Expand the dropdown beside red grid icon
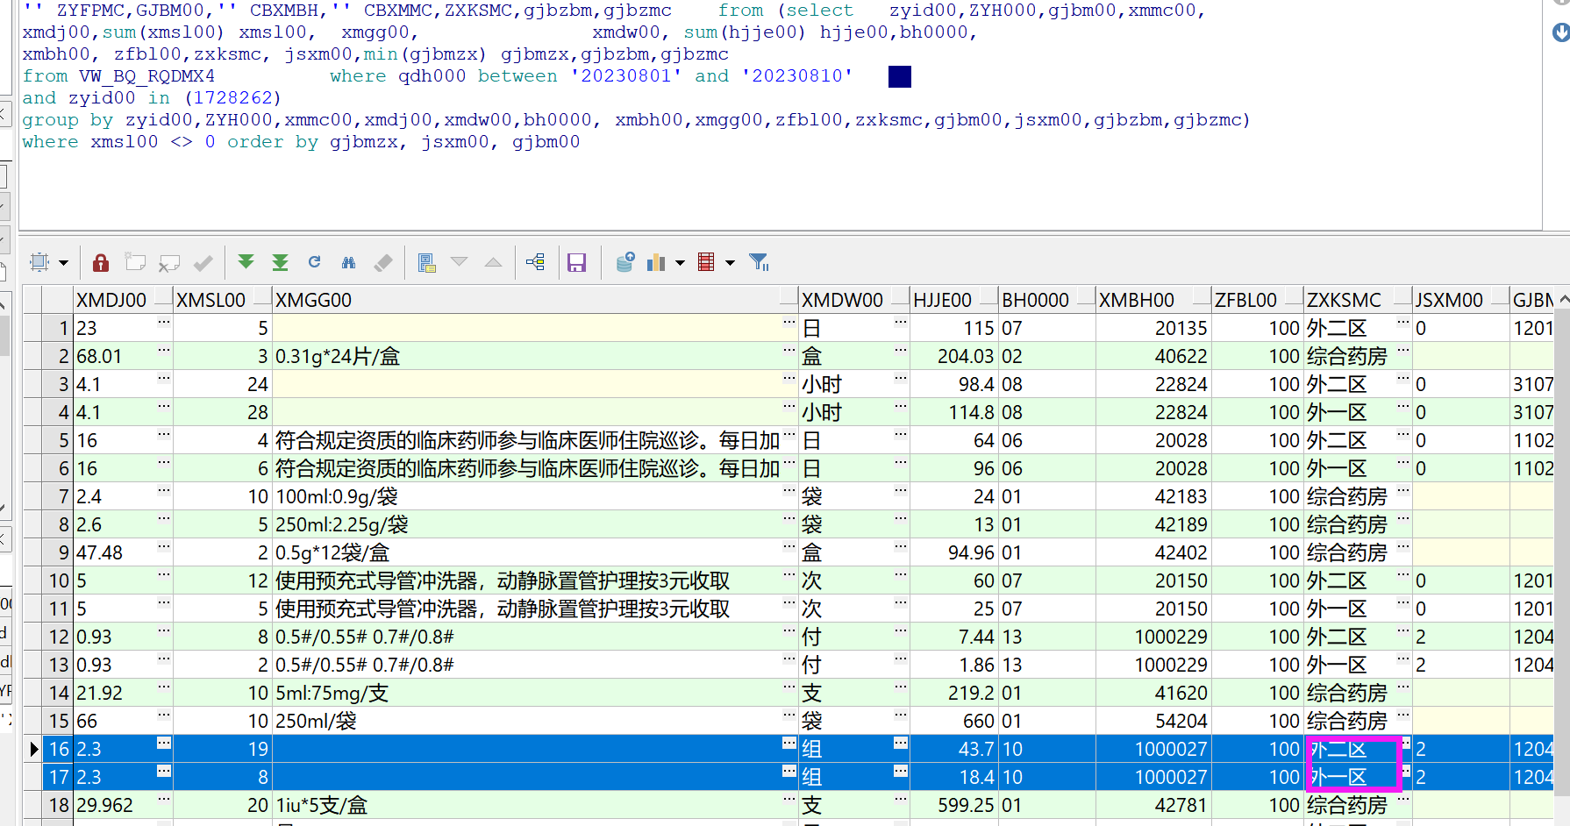 tap(730, 263)
